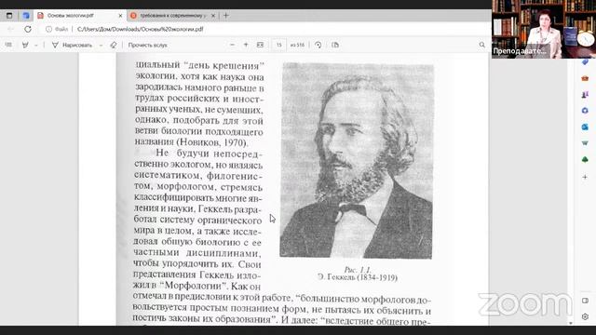The width and height of the screenshot is (596, 335).
Task: Click the figure label 'Рис. 1.1.'
Action: click(x=358, y=270)
